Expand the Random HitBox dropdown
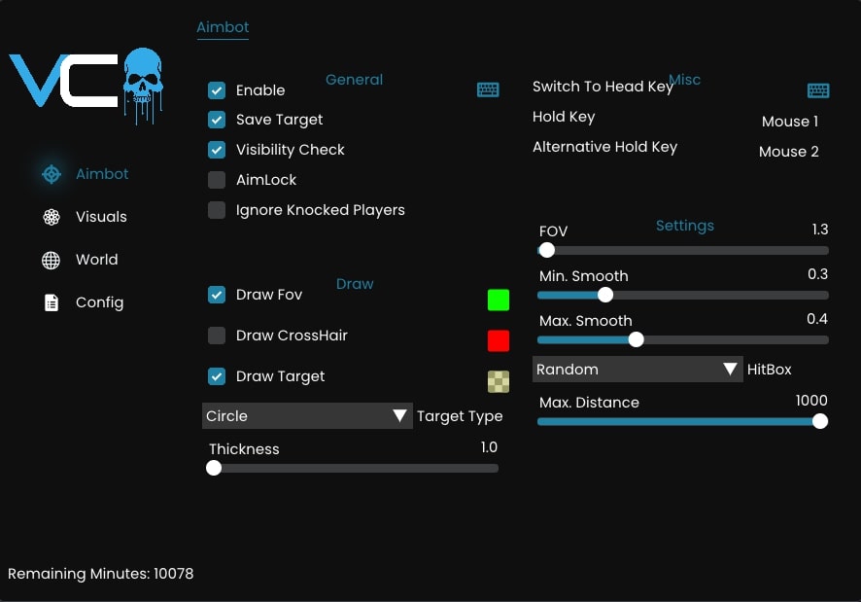This screenshot has width=861, height=602. 637,370
